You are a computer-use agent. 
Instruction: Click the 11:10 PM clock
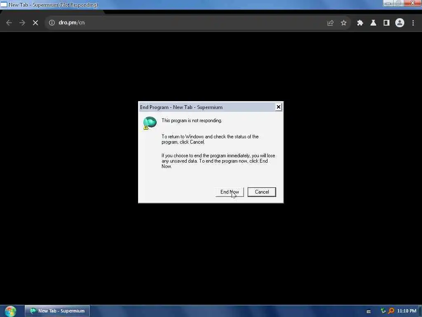coord(407,311)
